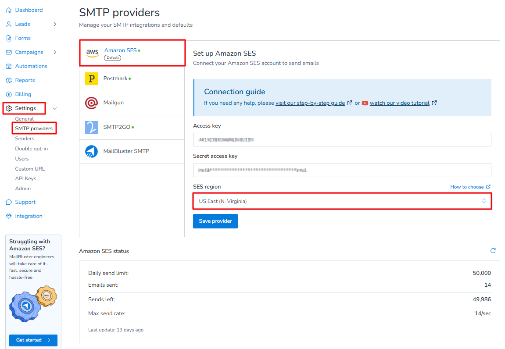Click the Sends left value 49,986
Image resolution: width=505 pixels, height=349 pixels.
[482, 299]
